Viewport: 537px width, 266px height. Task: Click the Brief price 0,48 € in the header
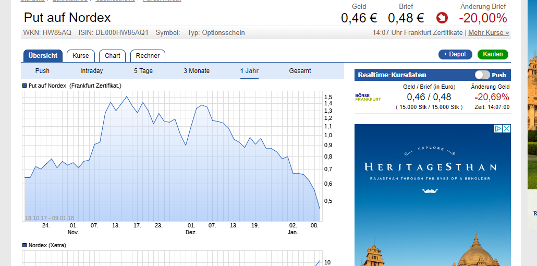point(406,18)
